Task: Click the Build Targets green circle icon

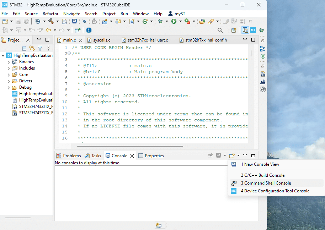Action: point(263,56)
